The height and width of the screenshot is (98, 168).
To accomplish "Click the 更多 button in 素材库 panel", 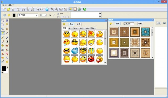I will click(71, 24).
